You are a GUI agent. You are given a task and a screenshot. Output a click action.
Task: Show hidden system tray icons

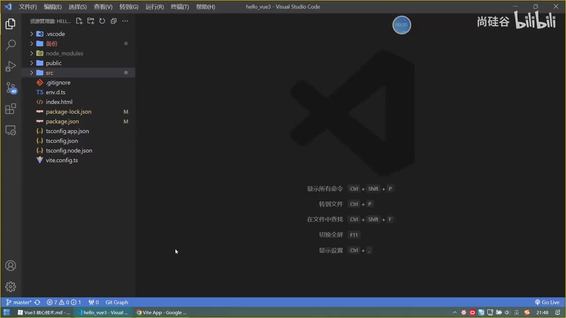point(455,312)
